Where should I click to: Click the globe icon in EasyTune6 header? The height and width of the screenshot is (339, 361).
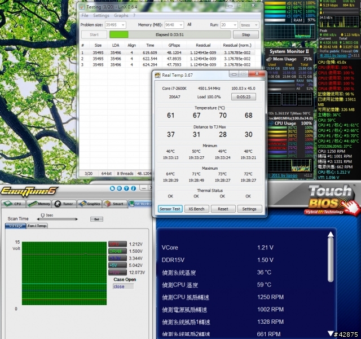tap(119, 188)
